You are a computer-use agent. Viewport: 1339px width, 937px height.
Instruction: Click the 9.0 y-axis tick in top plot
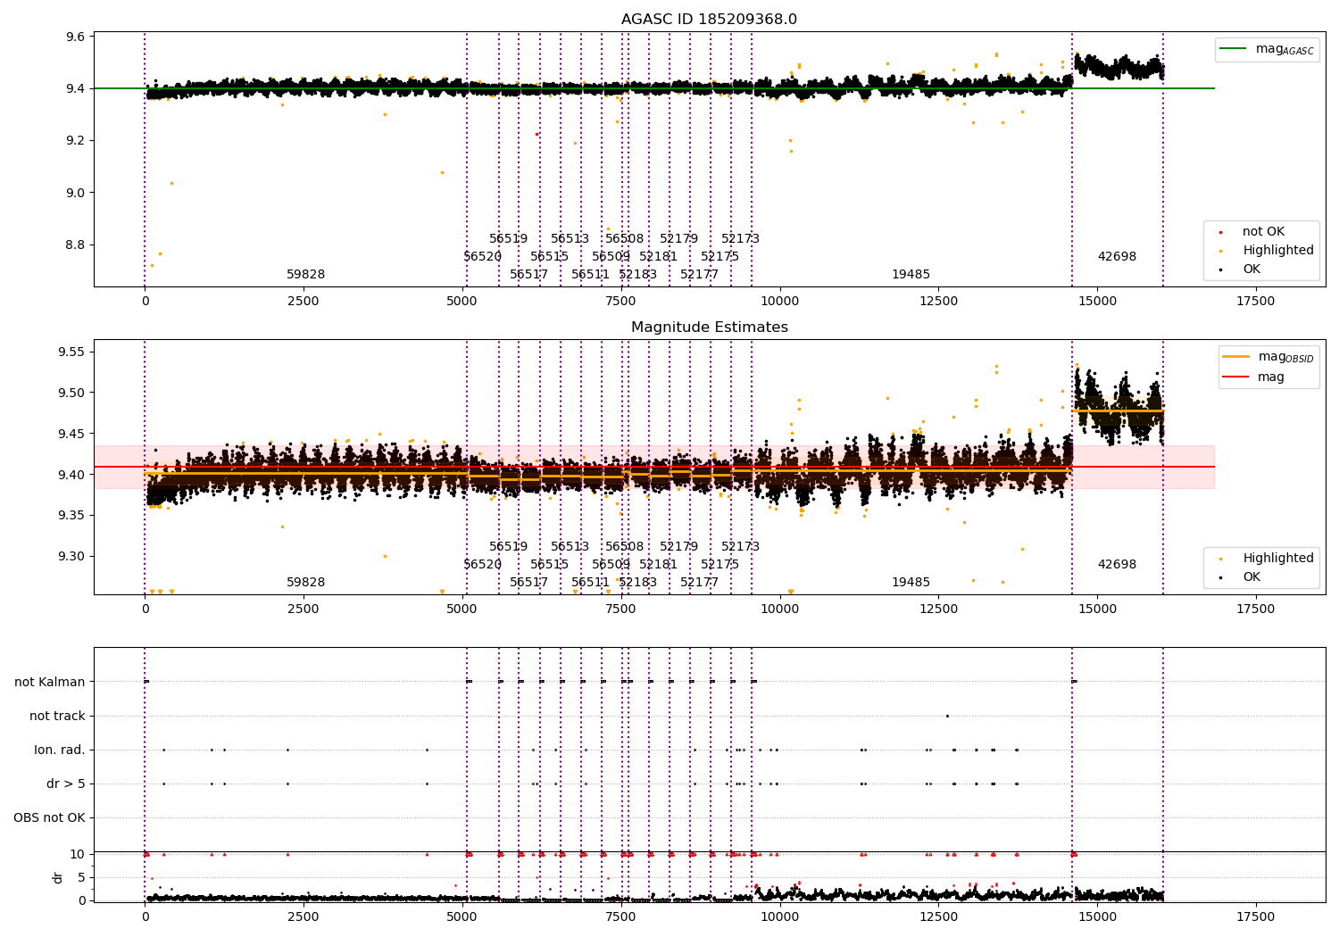coord(76,193)
